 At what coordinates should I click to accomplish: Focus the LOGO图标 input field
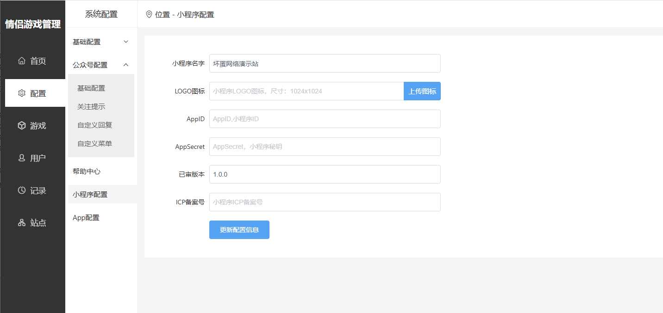pos(306,91)
